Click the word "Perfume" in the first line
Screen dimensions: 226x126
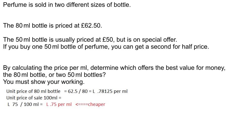pos(15,5)
